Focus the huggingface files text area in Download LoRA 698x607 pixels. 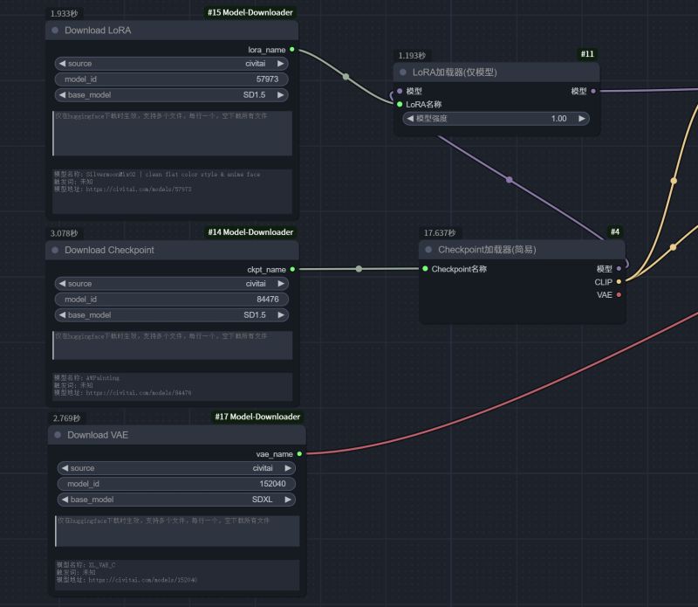pos(172,134)
